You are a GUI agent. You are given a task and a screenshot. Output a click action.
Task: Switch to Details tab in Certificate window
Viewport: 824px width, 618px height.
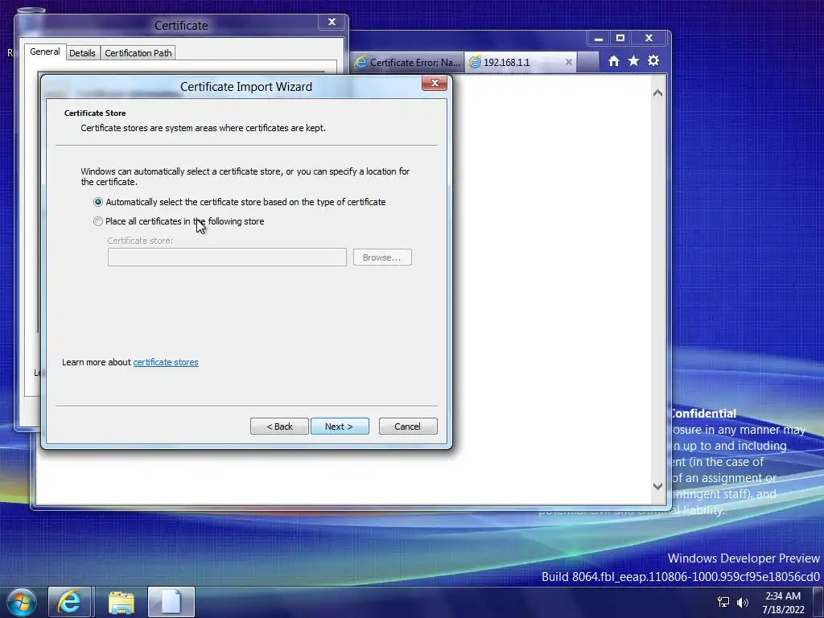point(82,53)
